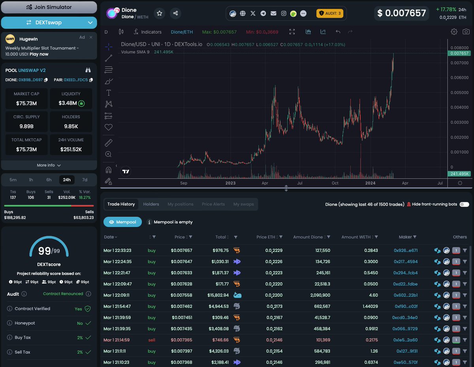The width and height of the screenshot is (474, 367).
Task: Select the text annotation tool
Action: pos(109,93)
